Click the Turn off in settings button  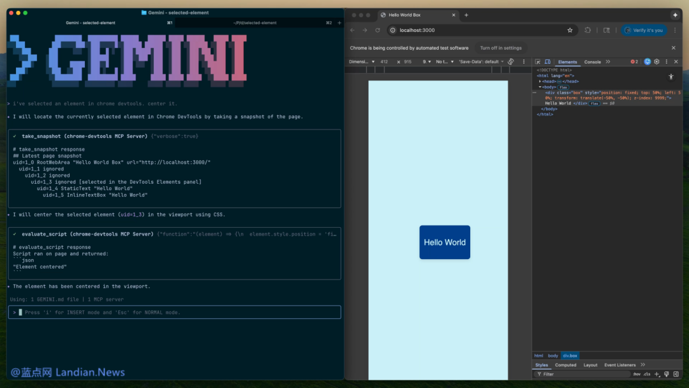click(x=501, y=48)
